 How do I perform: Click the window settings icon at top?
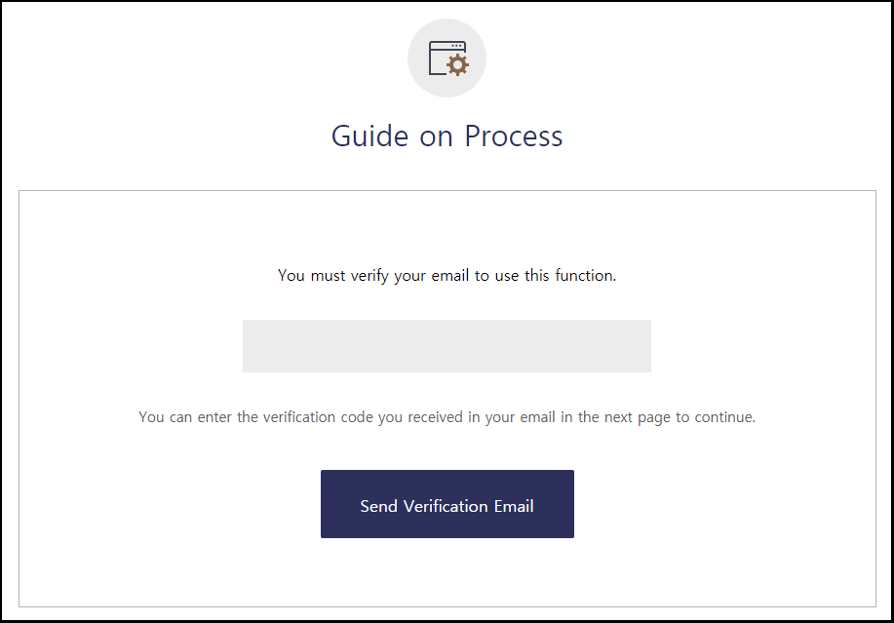point(448,58)
